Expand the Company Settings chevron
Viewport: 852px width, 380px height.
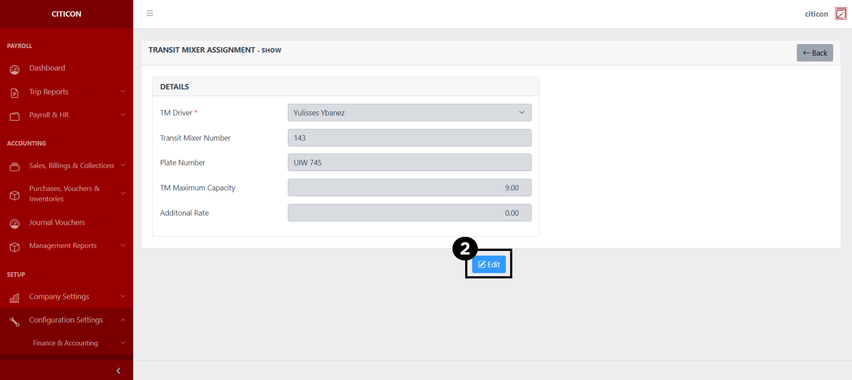point(123,296)
